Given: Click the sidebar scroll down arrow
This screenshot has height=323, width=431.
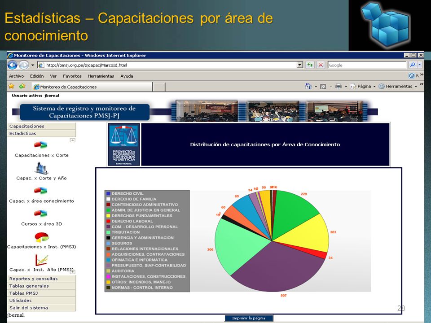Looking at the screenshot, I should point(73,272).
